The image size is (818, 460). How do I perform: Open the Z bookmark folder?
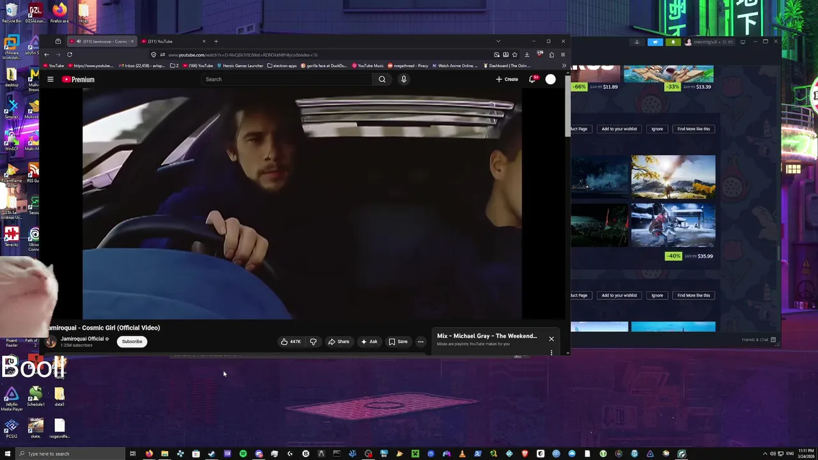point(174,65)
